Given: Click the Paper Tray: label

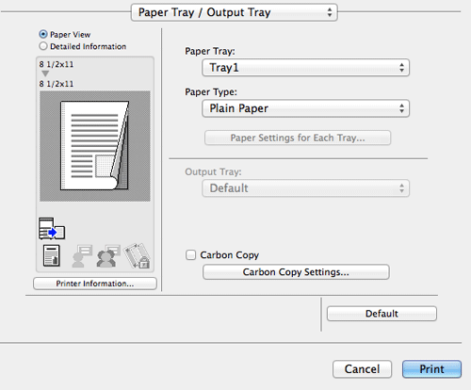Looking at the screenshot, I should click(210, 51).
